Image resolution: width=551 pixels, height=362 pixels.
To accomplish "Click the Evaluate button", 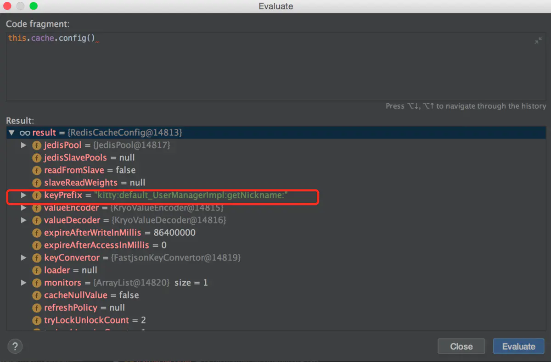I will (x=518, y=346).
